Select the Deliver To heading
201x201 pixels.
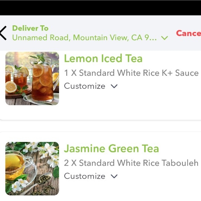click(x=30, y=28)
